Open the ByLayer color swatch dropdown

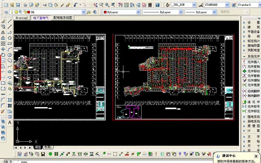tap(121, 12)
